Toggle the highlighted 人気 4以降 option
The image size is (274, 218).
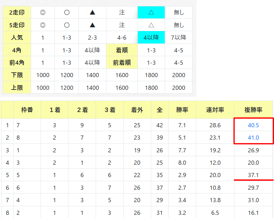tap(151, 37)
